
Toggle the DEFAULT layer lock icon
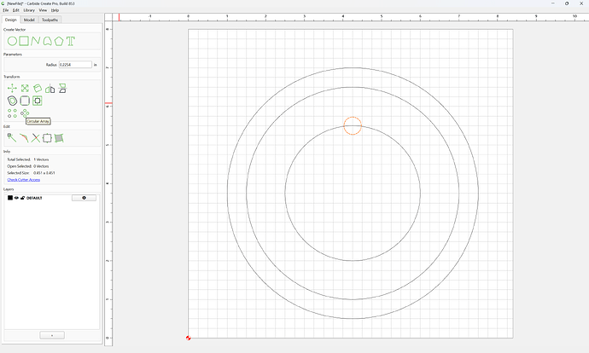tap(22, 198)
